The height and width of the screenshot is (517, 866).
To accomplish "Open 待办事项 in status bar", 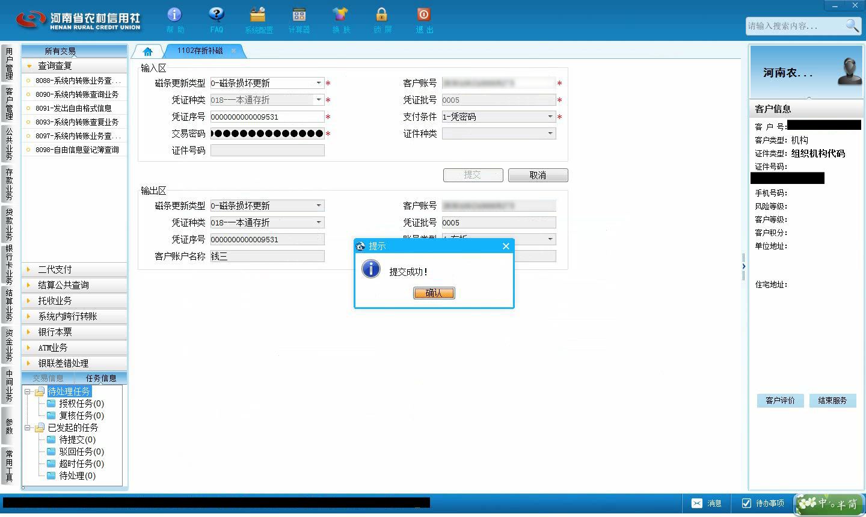I will click(763, 503).
